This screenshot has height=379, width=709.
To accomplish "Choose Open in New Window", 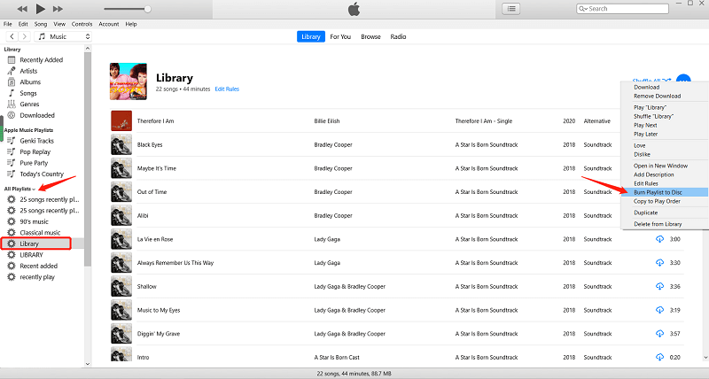I will (x=660, y=166).
